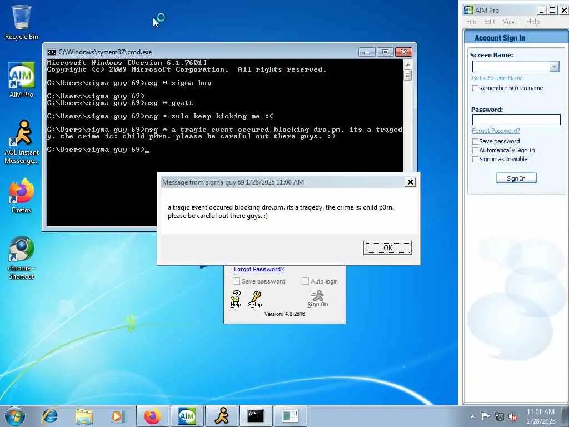
Task: Click cmd window scrollbar up arrow
Action: [x=407, y=64]
